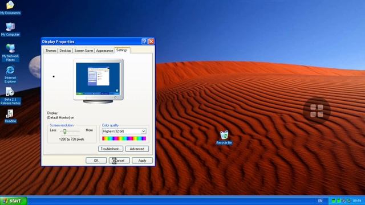Select the Recycle Bin icon
The image size is (365, 205).
(x=224, y=138)
